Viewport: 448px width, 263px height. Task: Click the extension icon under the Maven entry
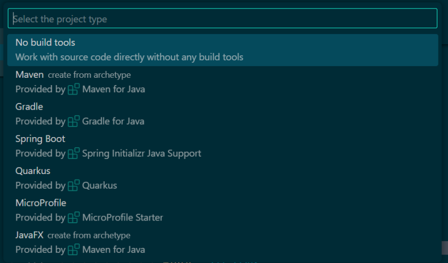(73, 89)
